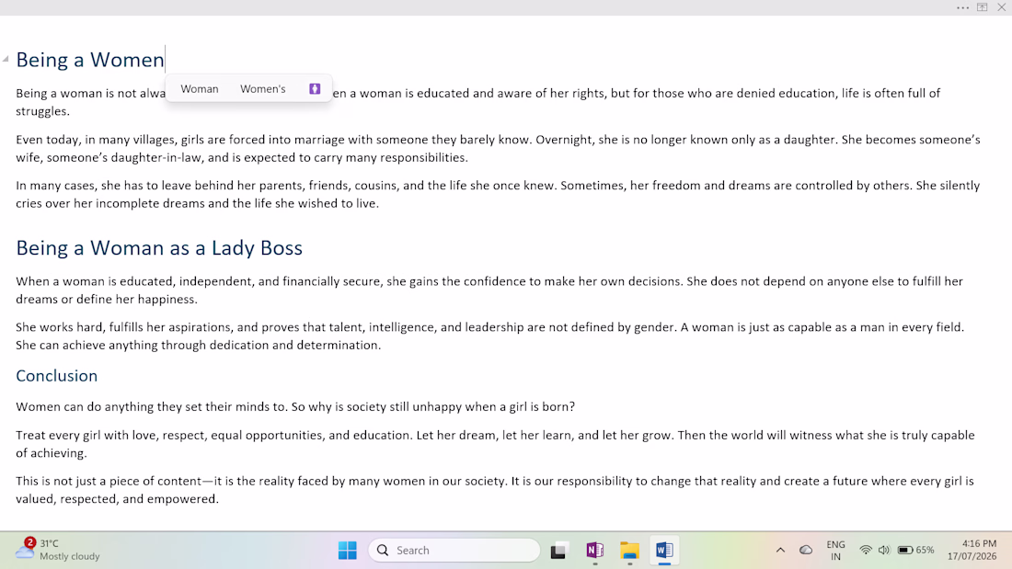The width and height of the screenshot is (1012, 569).
Task: Open the Windows Start menu
Action: [347, 551]
